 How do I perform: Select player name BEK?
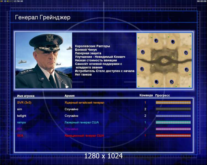pyautogui.click(x=20, y=136)
